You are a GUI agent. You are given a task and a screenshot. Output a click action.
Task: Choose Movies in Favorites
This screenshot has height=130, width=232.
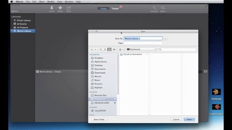point(98,76)
